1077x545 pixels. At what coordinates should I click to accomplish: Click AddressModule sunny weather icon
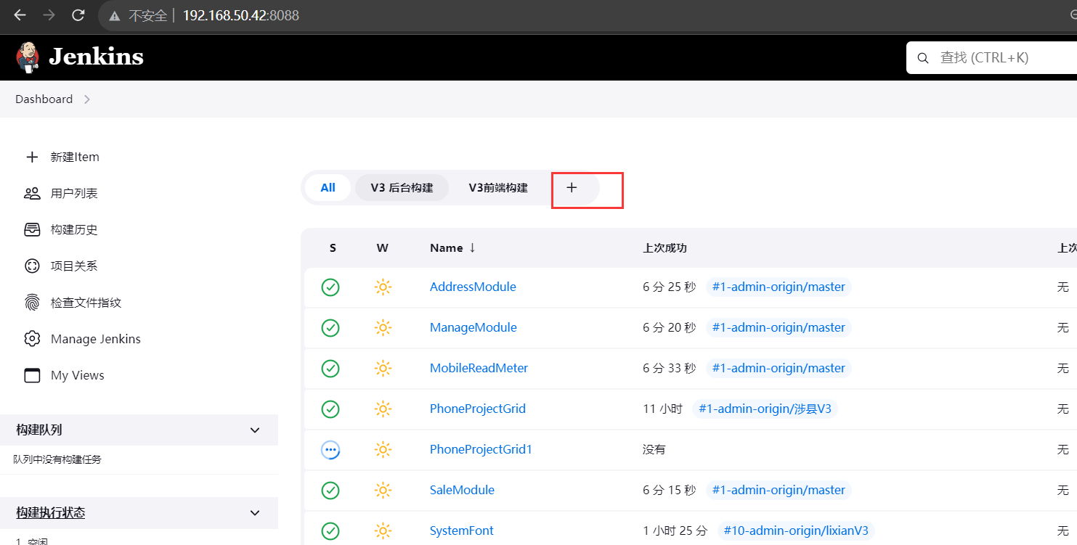pyautogui.click(x=383, y=287)
